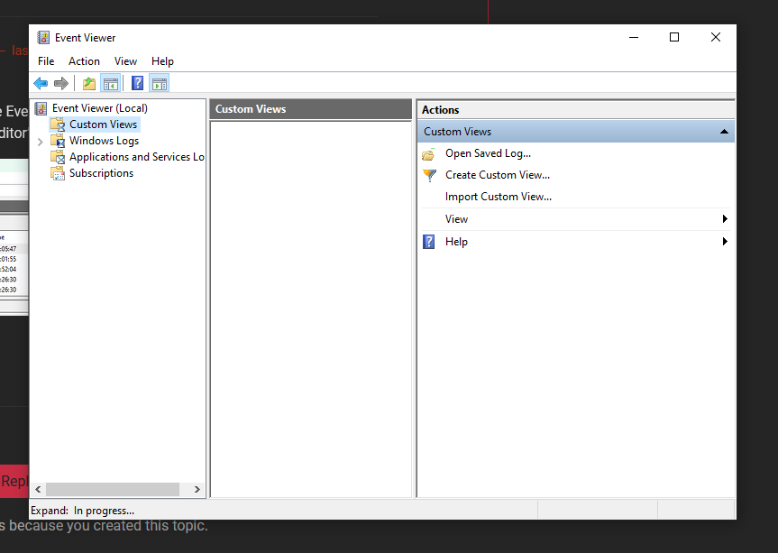Click the Subscriptions icon in tree
Screen dimensions: 778x553
(x=58, y=173)
